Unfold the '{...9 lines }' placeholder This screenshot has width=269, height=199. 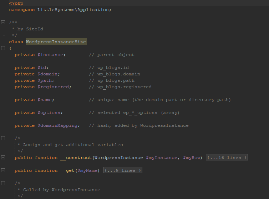click(122, 170)
